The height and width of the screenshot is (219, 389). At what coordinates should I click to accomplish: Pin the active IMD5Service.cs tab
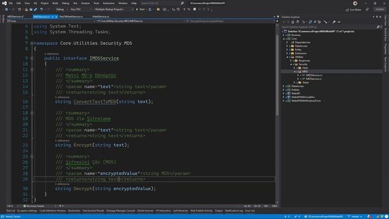click(53, 16)
